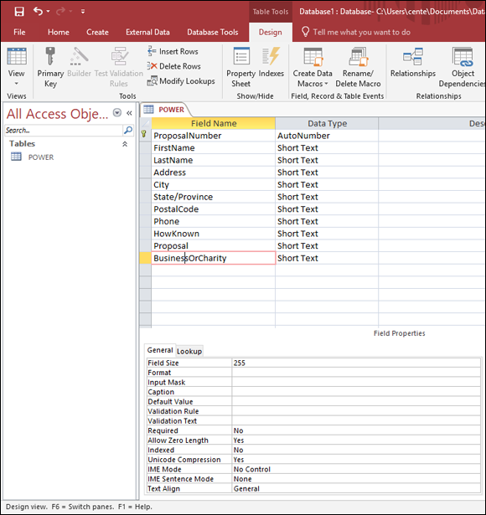The width and height of the screenshot is (486, 515).
Task: Switch to the Create ribbon tab
Action: coord(97,32)
